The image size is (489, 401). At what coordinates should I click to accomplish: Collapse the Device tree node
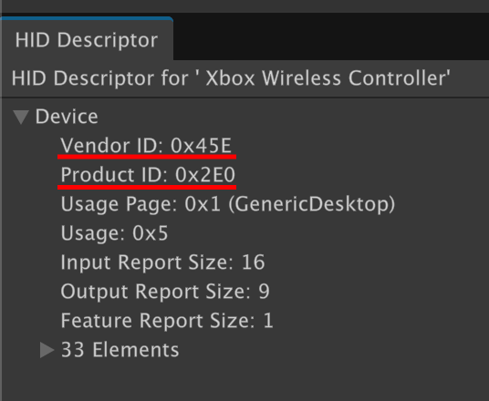pos(21,118)
